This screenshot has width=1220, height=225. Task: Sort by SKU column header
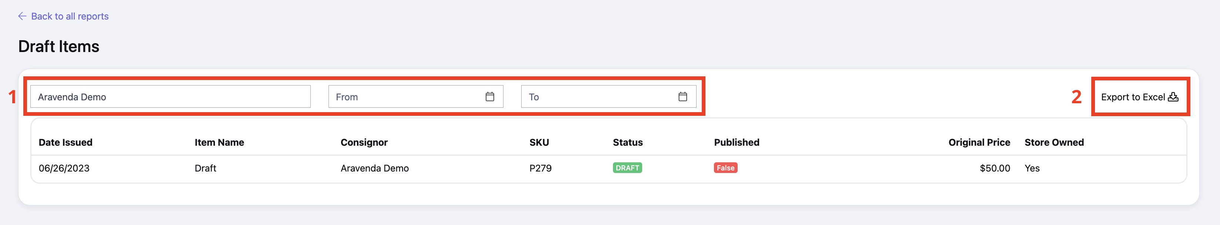(539, 142)
